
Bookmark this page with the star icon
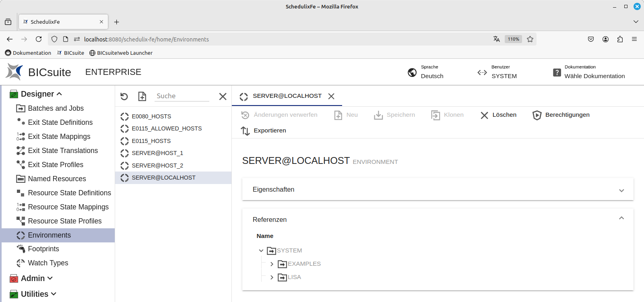(530, 39)
